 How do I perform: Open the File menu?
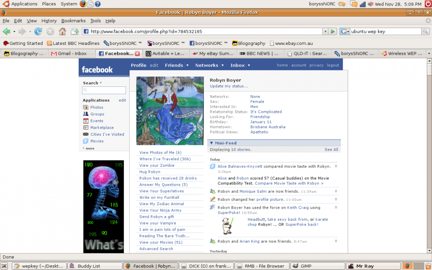(x=6, y=21)
